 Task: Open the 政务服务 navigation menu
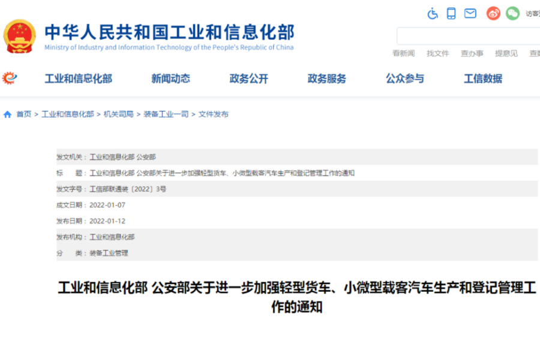(327, 78)
